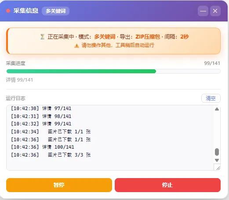The height and width of the screenshot is (200, 229).
Task: Click log line 图片已下载 3/3 张
Action: [x=51, y=155]
